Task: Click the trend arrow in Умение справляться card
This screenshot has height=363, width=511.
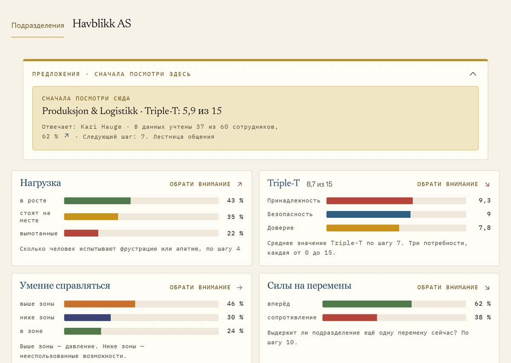Action: (239, 287)
